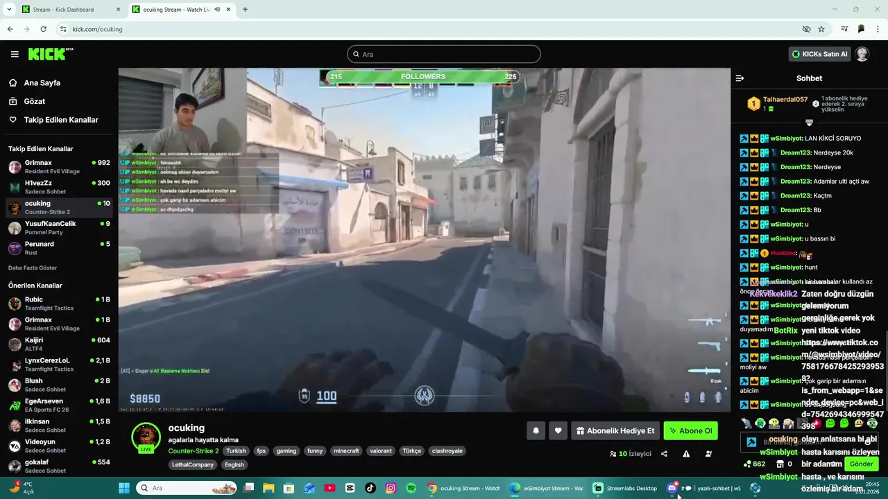Click the notification bell for ocuking
This screenshot has width=888, height=499.
[x=536, y=430]
